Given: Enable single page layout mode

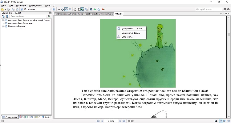Looking at the screenshot, I should (221, 121).
